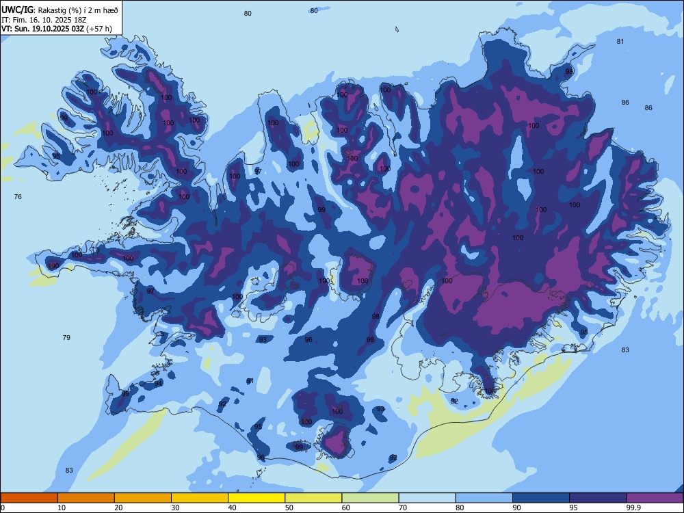This screenshot has width=684, height=513.
Task: Click the legend tick label '90'
Action: click(517, 508)
